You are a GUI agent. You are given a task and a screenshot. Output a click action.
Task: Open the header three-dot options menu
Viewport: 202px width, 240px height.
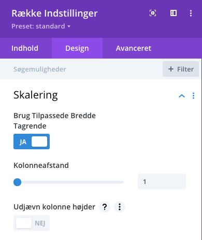click(x=191, y=13)
